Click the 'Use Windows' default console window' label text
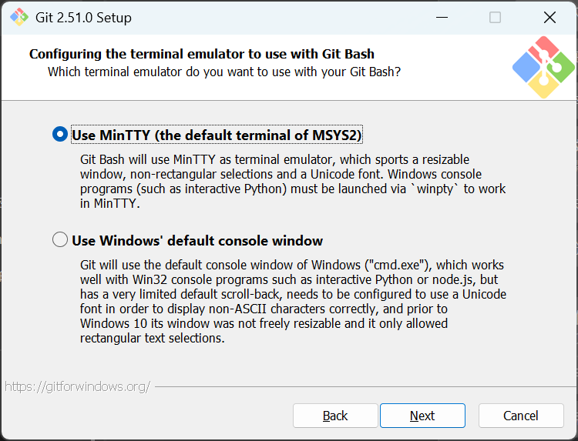578x441 pixels. point(197,241)
